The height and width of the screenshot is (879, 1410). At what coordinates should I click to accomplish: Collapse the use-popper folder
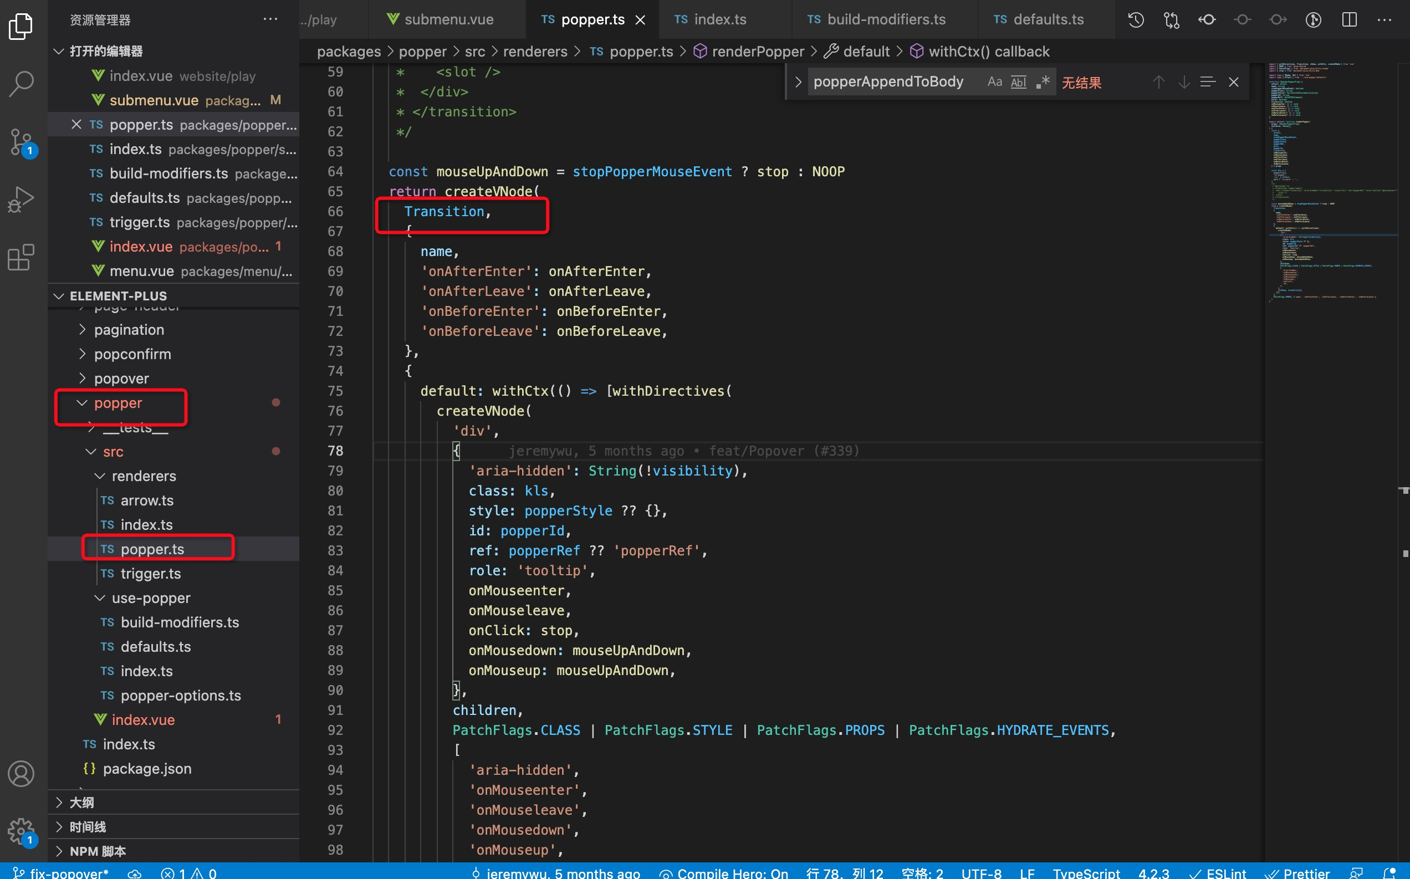click(x=151, y=597)
